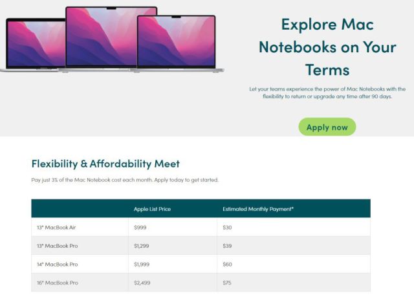
Task: Select the left MacBook image
Action: [32, 45]
